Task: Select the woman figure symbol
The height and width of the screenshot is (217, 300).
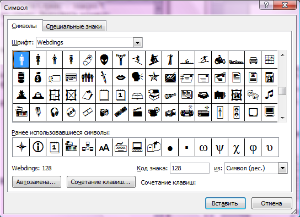Action: (x=38, y=60)
